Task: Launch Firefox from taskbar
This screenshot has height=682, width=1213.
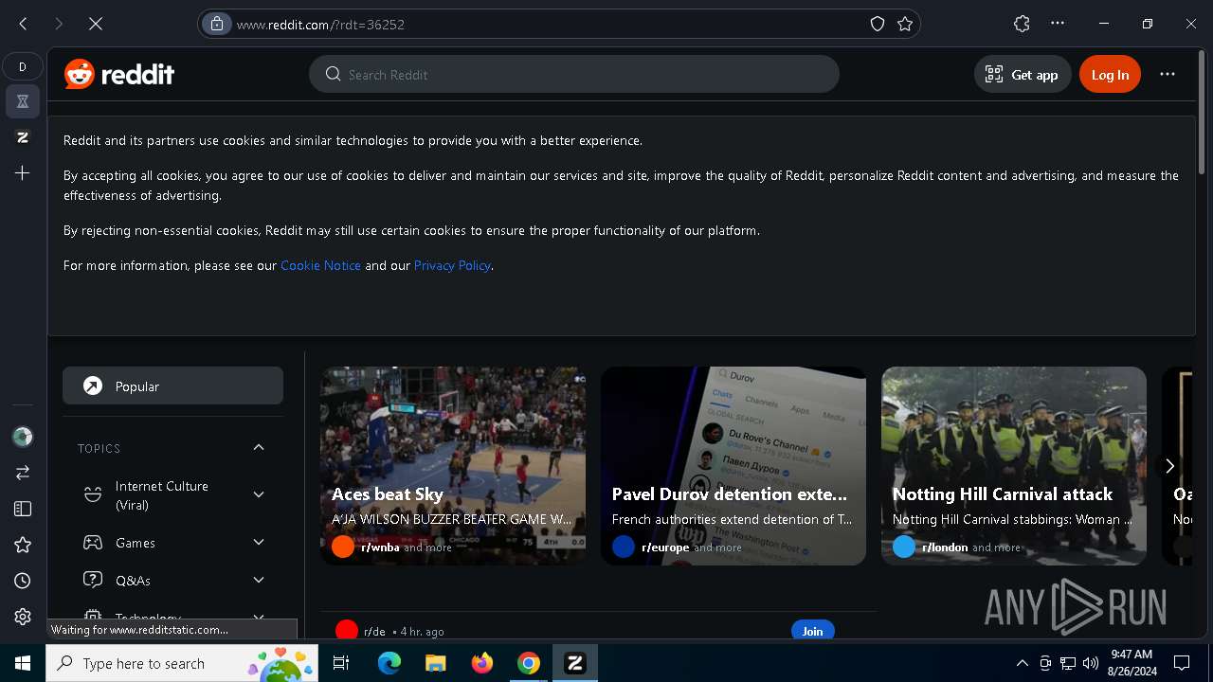Action: 482,663
